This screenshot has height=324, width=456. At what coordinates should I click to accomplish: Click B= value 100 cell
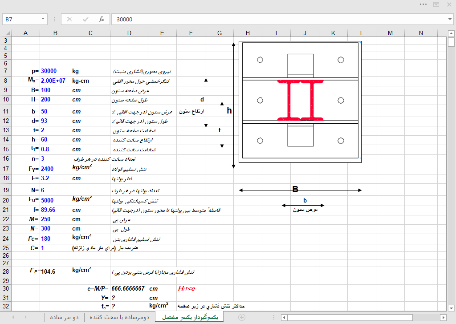[x=55, y=90]
